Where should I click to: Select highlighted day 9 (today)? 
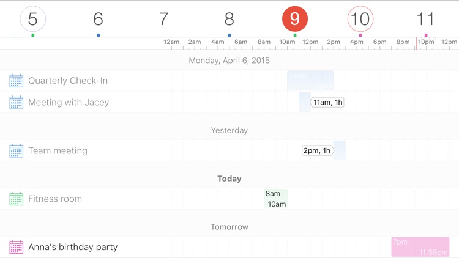(x=295, y=19)
